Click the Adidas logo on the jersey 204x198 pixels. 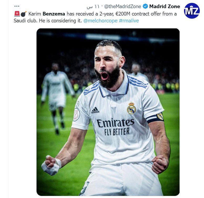click(x=95, y=110)
